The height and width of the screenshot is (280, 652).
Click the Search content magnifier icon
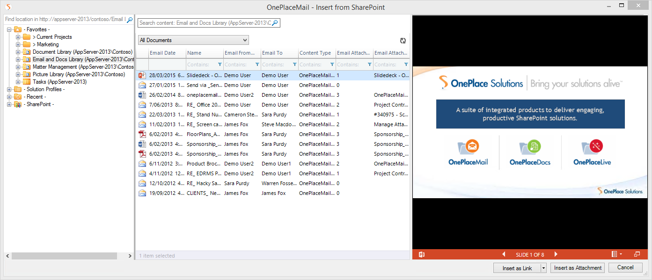coord(275,23)
